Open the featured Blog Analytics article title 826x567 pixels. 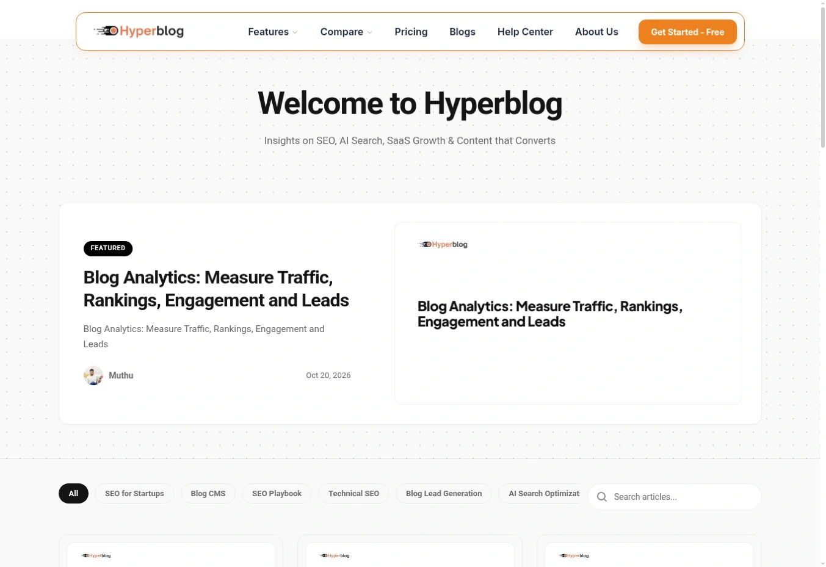pos(216,289)
